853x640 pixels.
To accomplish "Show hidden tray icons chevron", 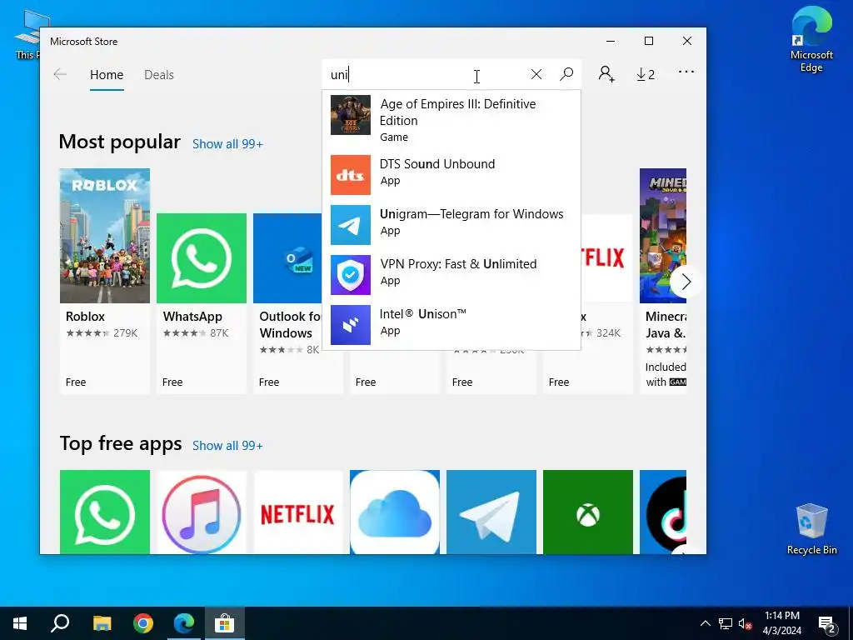I will point(705,623).
